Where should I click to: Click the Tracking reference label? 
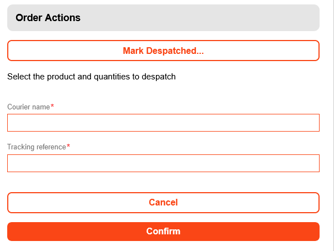(x=37, y=147)
